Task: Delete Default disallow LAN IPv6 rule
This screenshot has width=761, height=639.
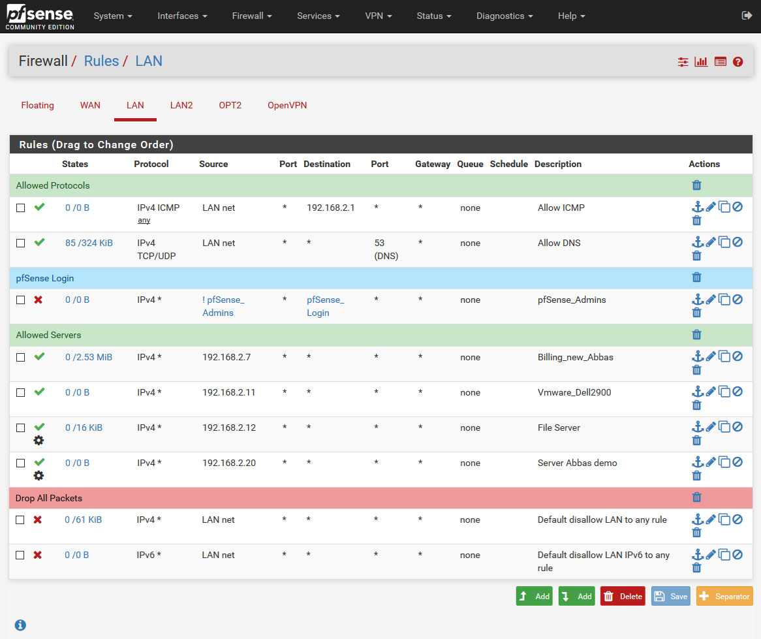Action: [696, 568]
